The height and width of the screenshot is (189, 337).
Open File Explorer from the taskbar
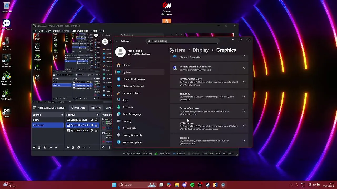click(177, 185)
